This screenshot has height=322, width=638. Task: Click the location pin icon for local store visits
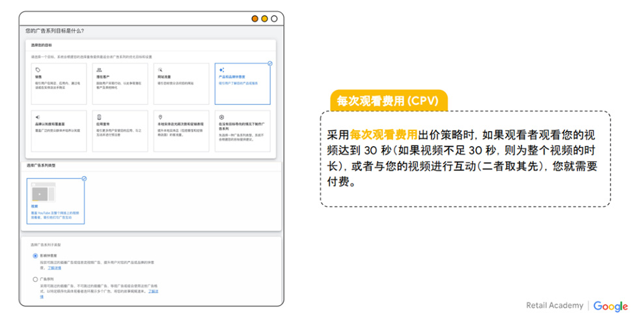[160, 117]
